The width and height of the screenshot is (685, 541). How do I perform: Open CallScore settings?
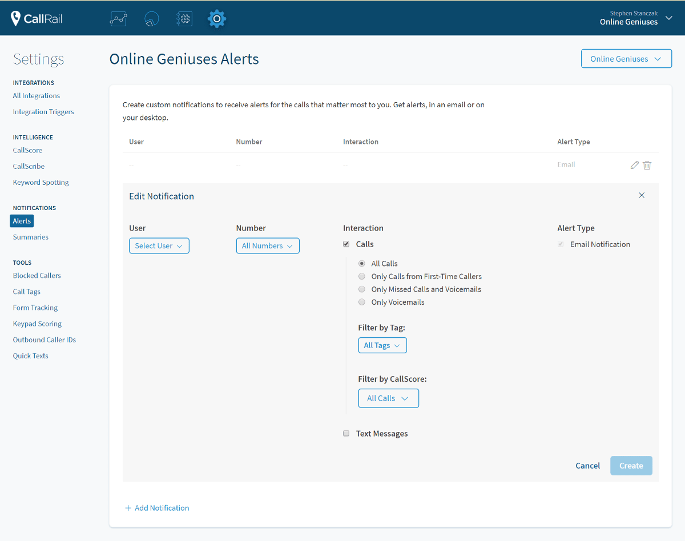point(27,150)
